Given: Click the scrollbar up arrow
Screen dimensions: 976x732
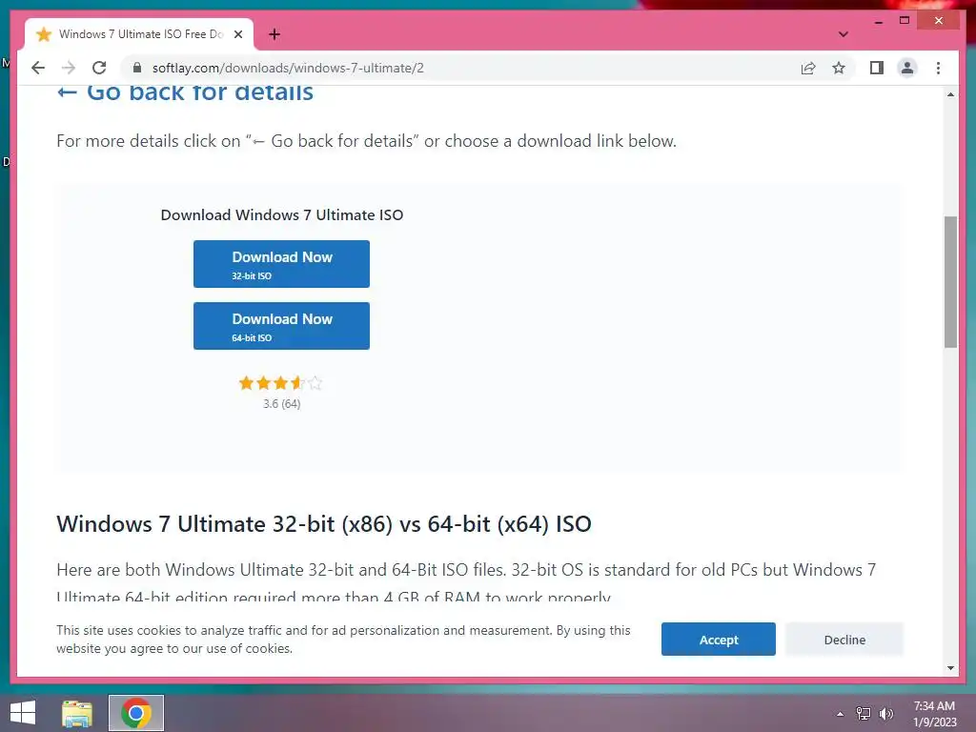Looking at the screenshot, I should pos(950,94).
